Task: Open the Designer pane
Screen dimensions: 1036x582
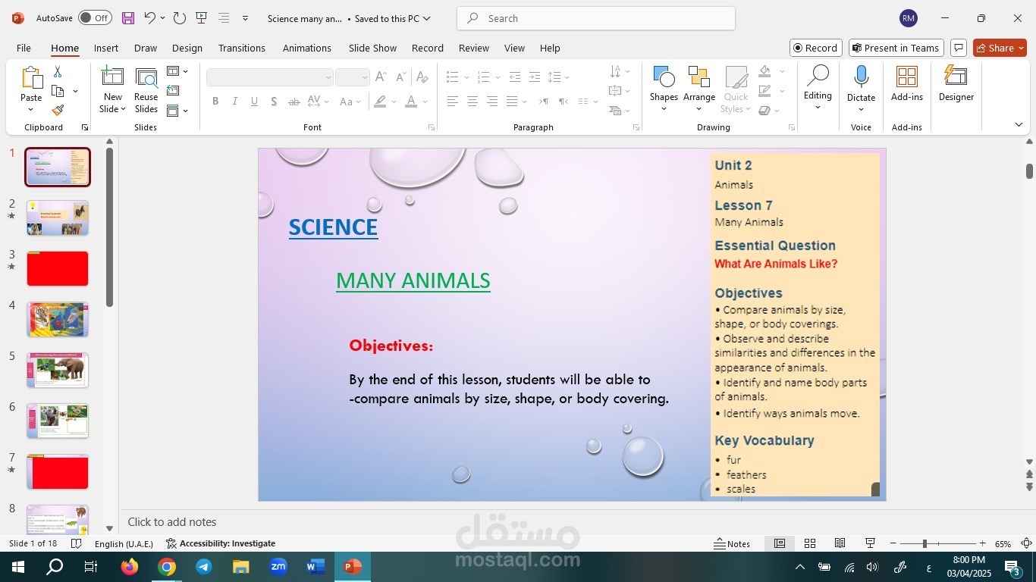Action: (956, 83)
